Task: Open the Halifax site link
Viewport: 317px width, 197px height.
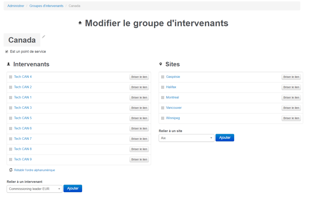Action: pos(171,87)
